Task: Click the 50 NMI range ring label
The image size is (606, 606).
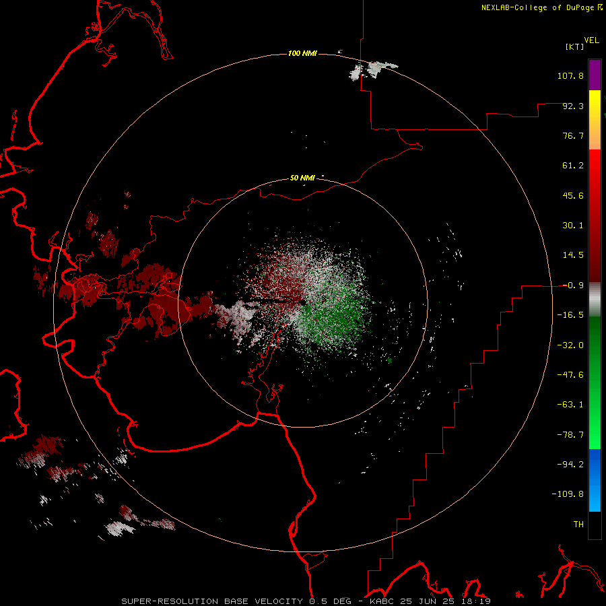Action: click(302, 178)
